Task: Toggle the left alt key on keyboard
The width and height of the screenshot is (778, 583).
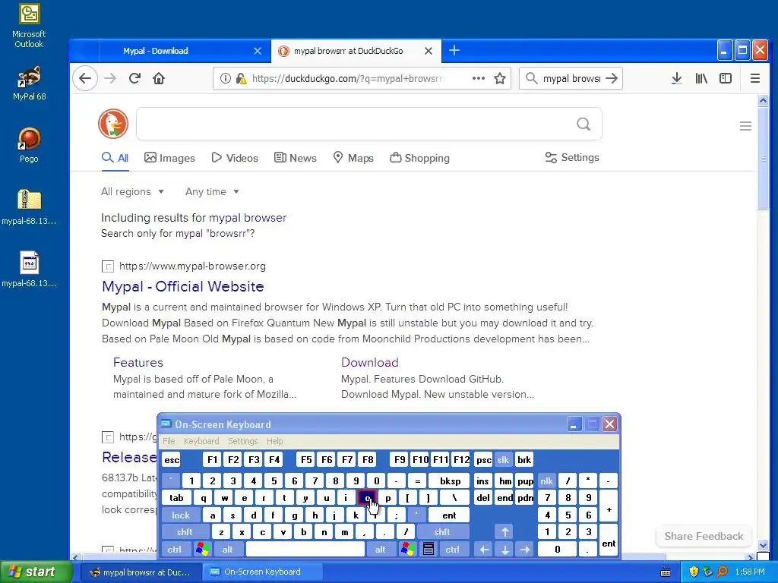Action: 228,550
